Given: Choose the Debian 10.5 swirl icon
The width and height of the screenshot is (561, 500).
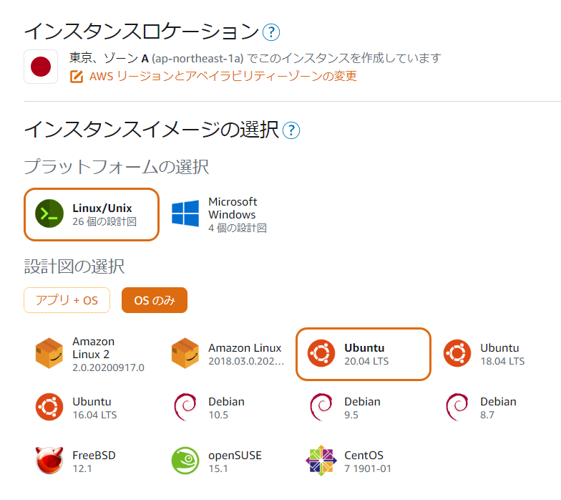Looking at the screenshot, I should tap(185, 407).
